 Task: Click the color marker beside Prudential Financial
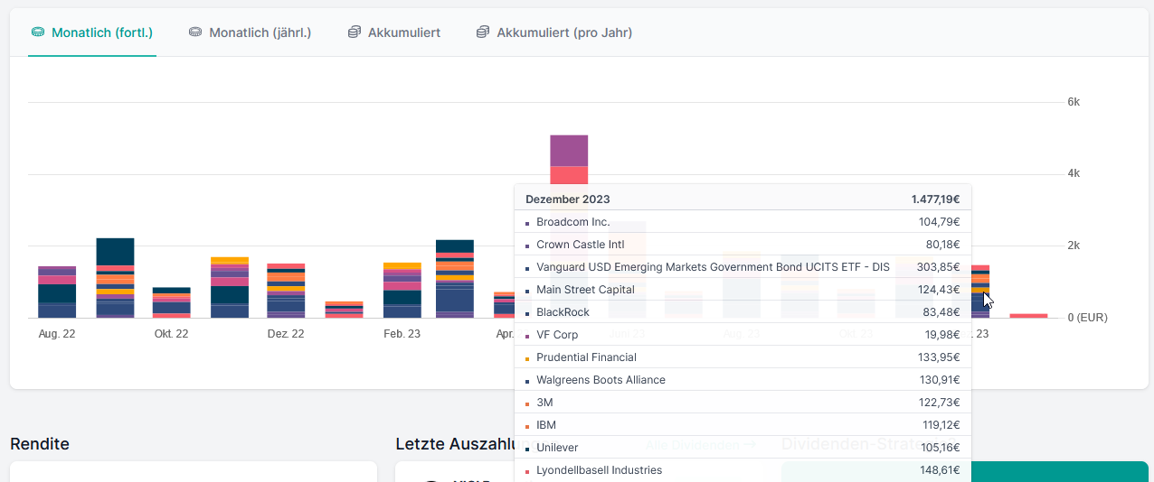(x=527, y=358)
